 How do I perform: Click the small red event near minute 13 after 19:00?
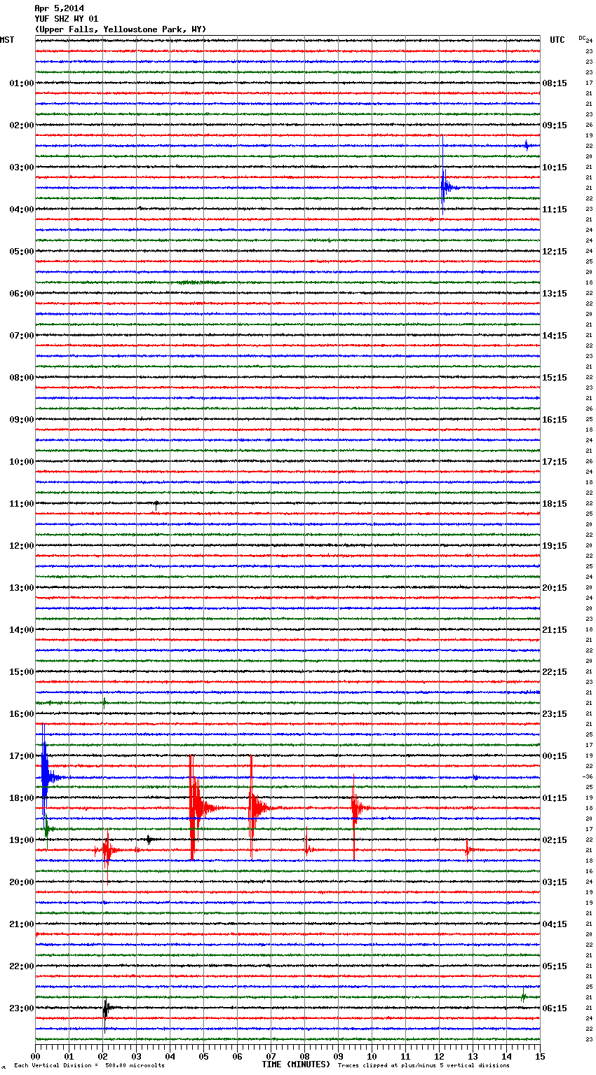pos(468,850)
